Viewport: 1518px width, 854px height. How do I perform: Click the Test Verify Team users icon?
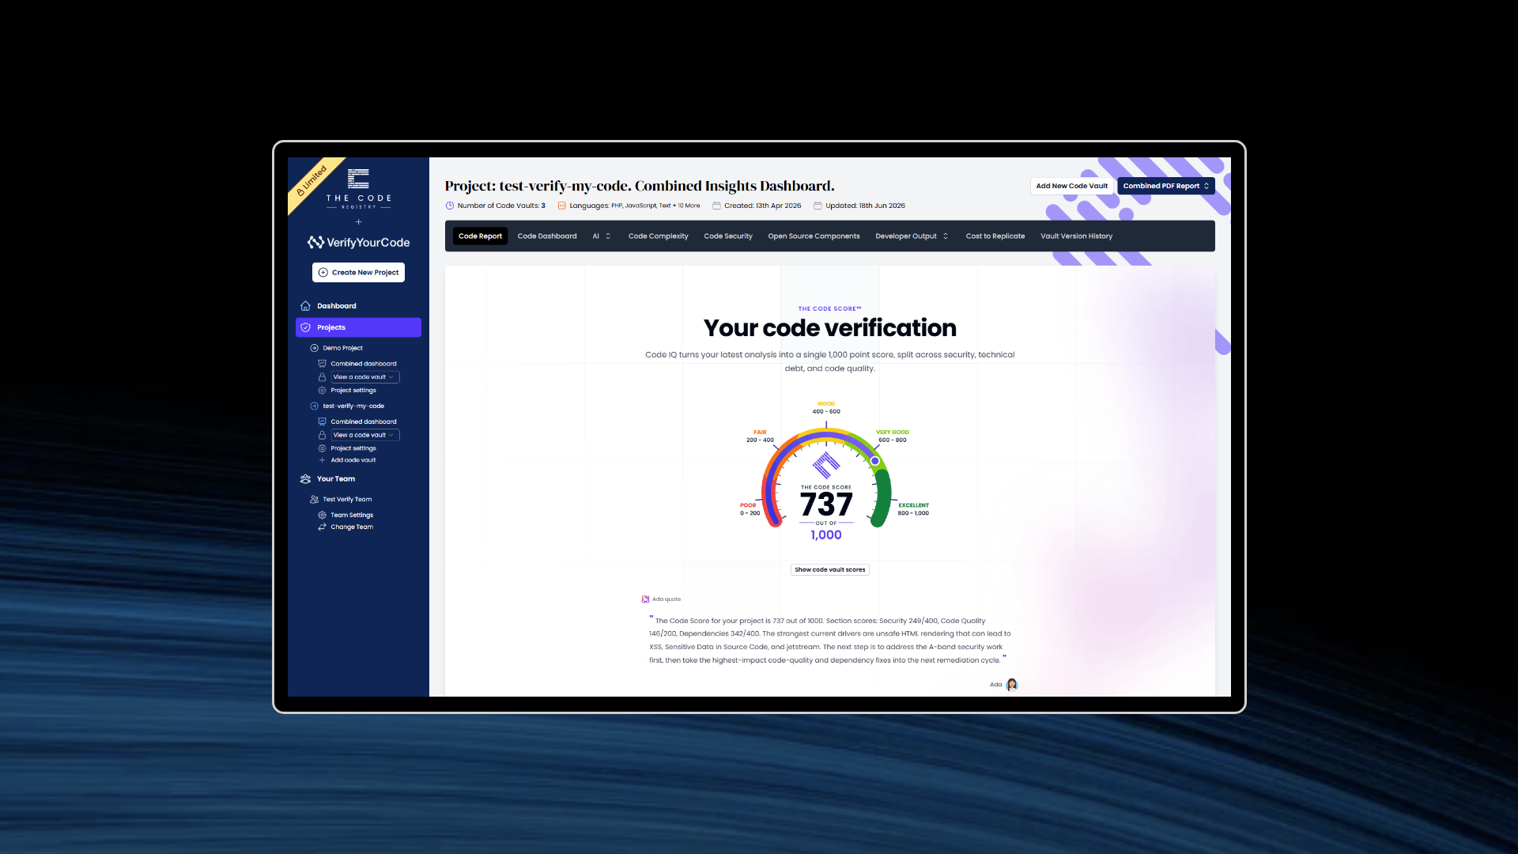click(x=315, y=500)
